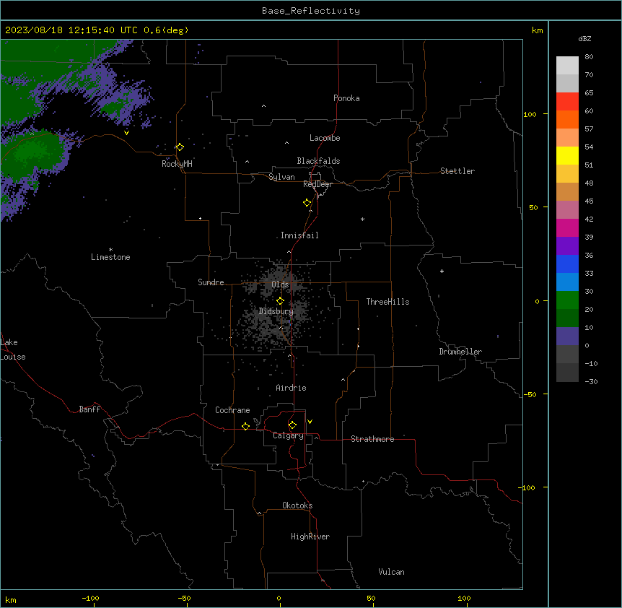This screenshot has width=622, height=608.
Task: Click the Base_Reflectivity title
Action: click(x=311, y=11)
